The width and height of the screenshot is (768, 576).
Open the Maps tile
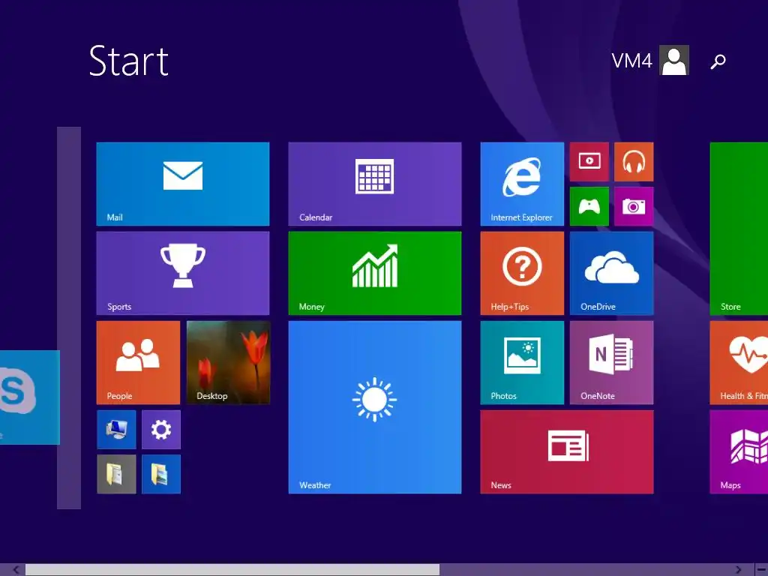pyautogui.click(x=739, y=452)
